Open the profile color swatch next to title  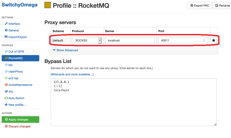48,5
